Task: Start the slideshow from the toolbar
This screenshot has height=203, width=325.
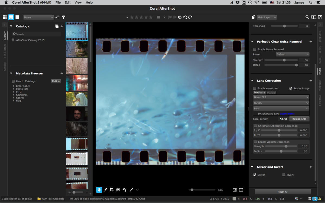Action: pos(314,17)
